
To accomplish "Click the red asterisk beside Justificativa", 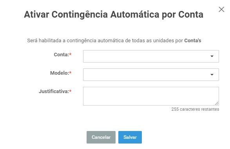I will click(x=70, y=91).
